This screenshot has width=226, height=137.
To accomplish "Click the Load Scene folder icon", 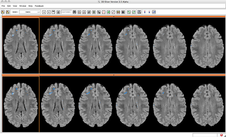I will tap(3, 12).
